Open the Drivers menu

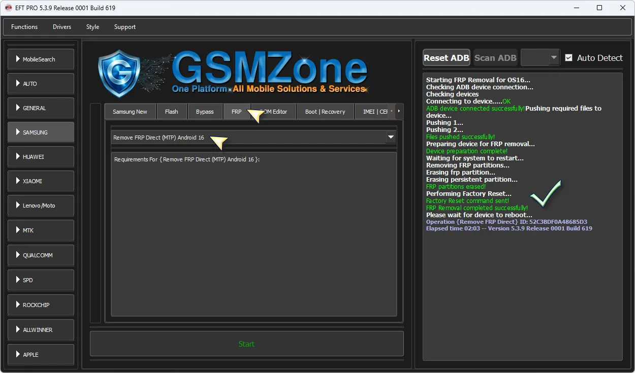coord(62,27)
